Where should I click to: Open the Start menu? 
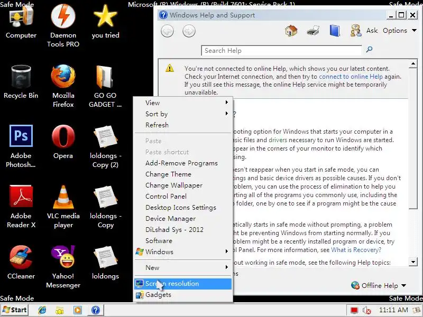pos(15,310)
